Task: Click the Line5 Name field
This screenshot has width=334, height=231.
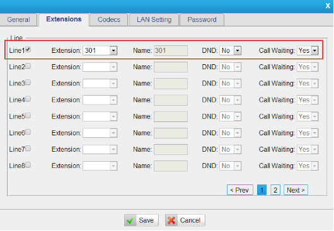Action: (x=171, y=116)
